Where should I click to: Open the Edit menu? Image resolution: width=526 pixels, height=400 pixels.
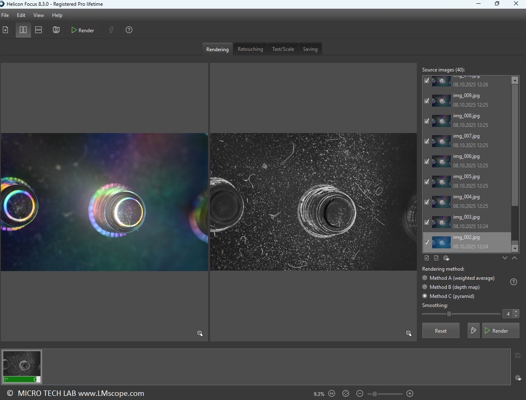(x=21, y=15)
